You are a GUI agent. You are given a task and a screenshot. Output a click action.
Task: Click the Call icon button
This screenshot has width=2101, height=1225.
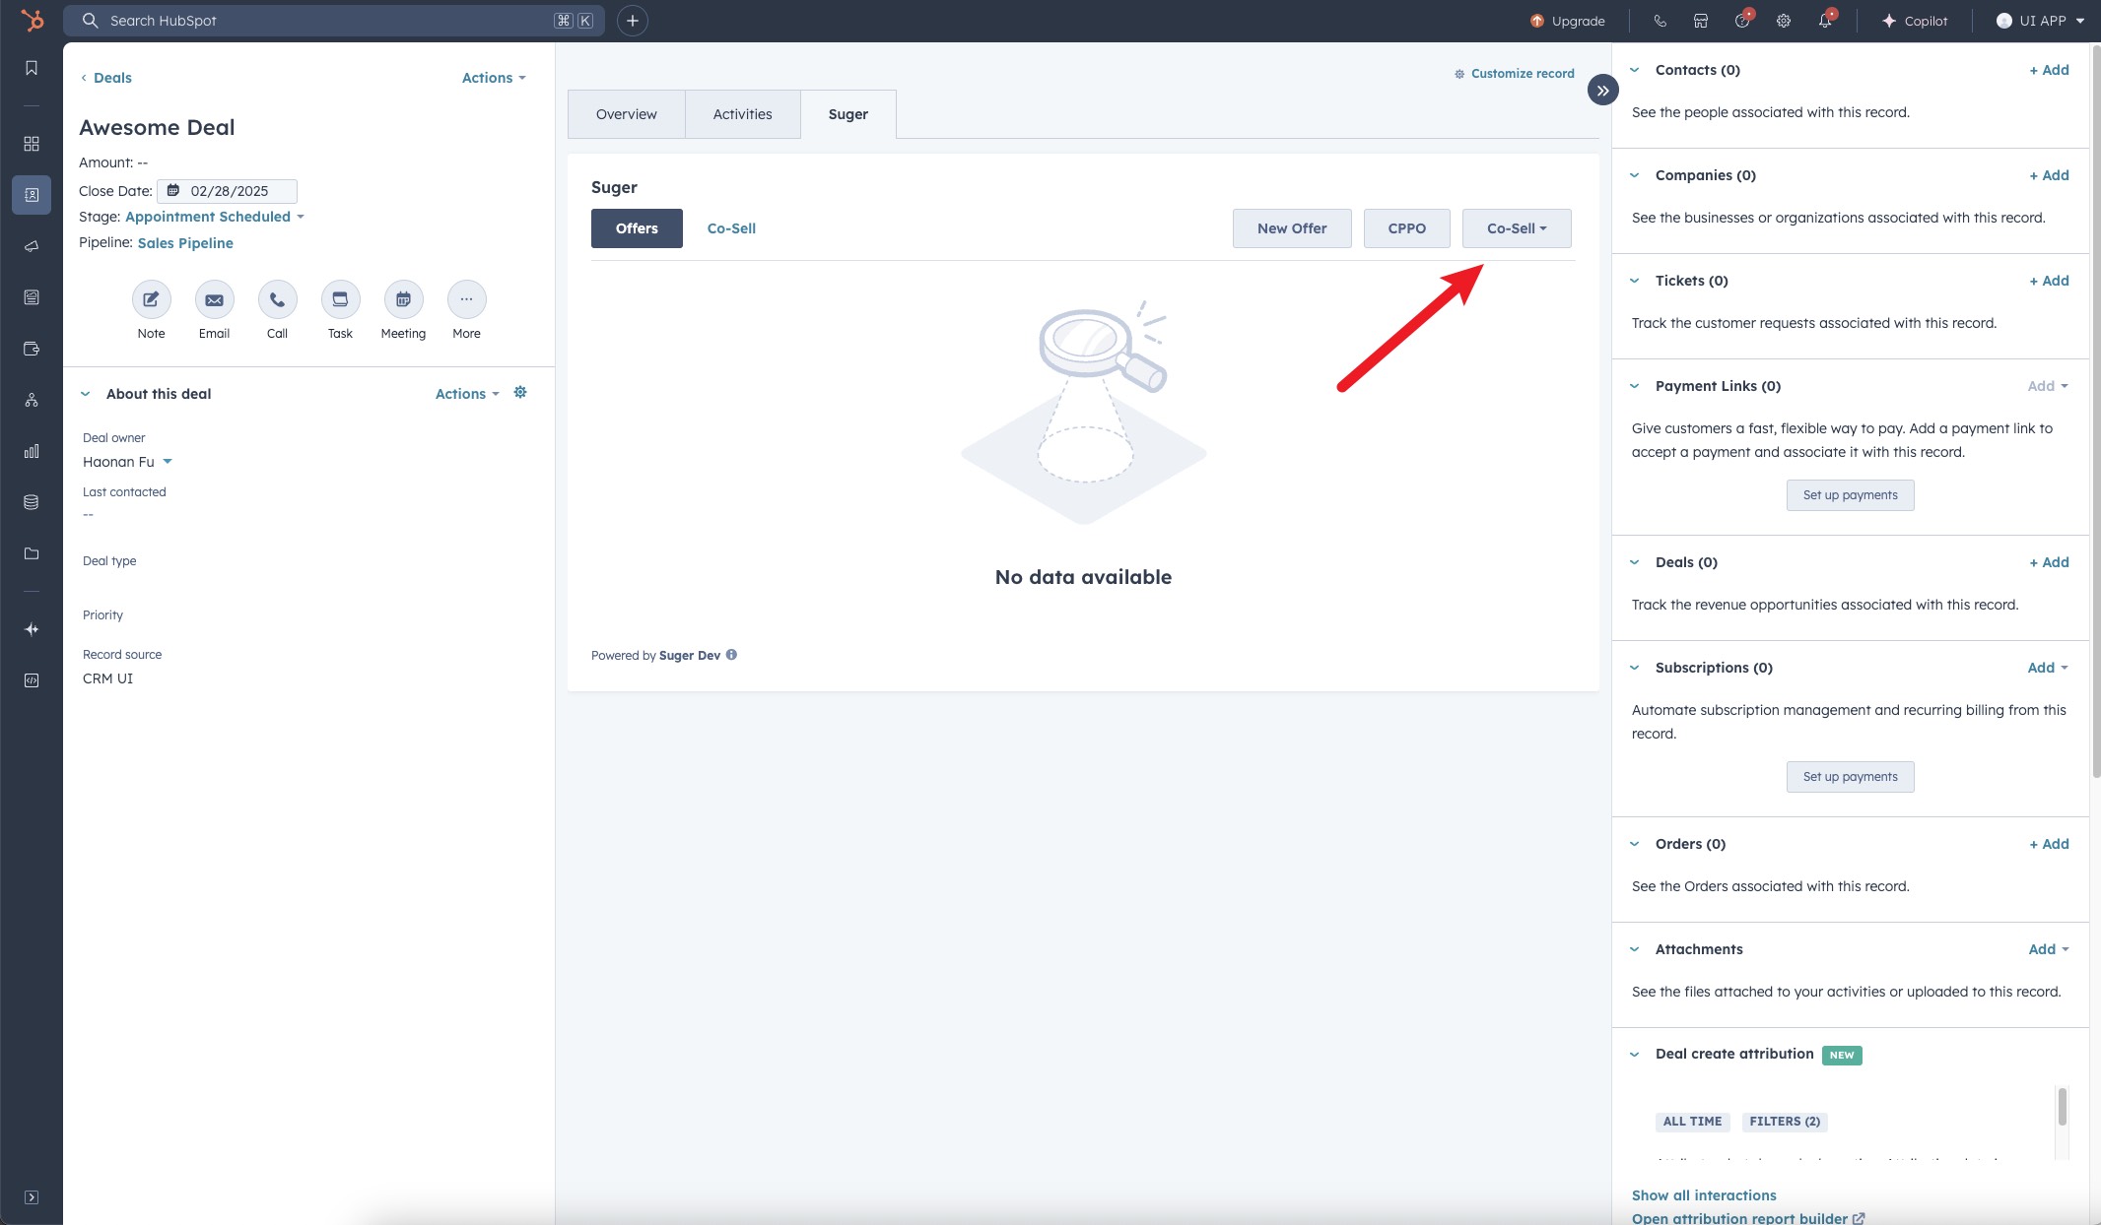pyautogui.click(x=277, y=299)
